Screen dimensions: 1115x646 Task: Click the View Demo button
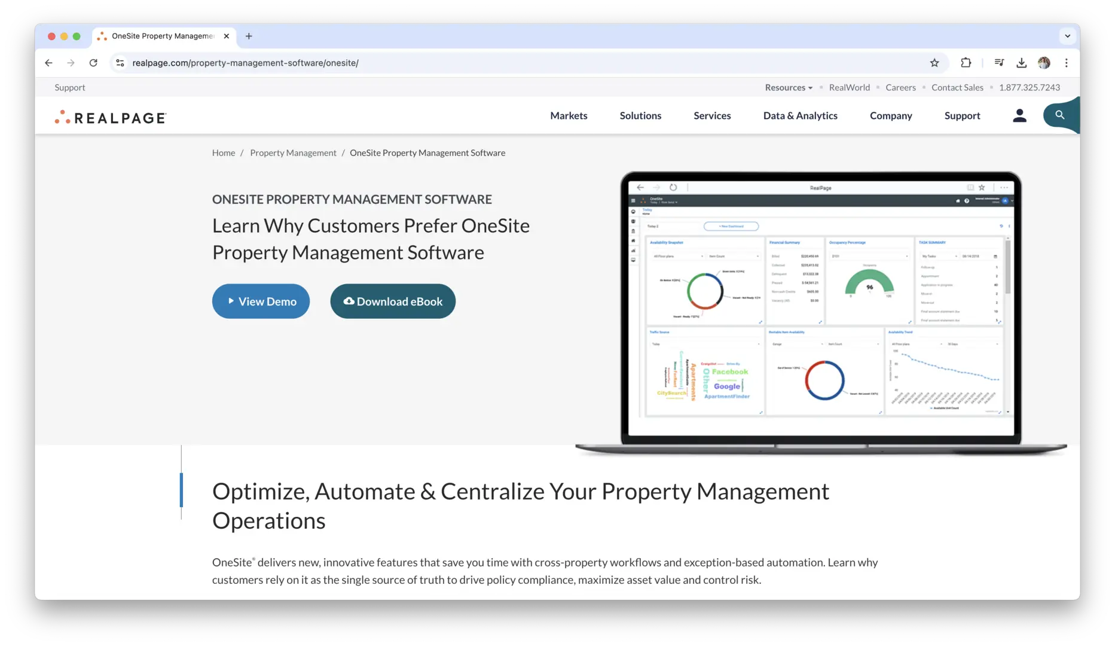pyautogui.click(x=261, y=301)
